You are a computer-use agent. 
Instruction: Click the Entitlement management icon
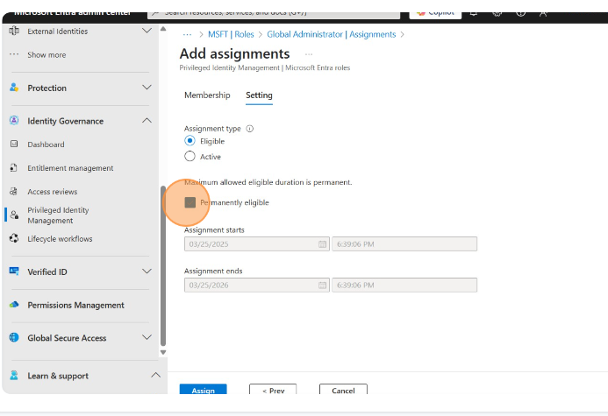14,167
